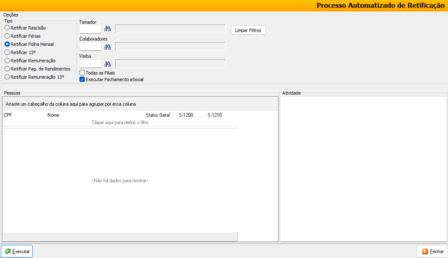
Task: Enable the Todas as Filiais checkbox
Action: 82,73
